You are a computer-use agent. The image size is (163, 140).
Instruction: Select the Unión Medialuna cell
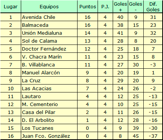pos(49,33)
